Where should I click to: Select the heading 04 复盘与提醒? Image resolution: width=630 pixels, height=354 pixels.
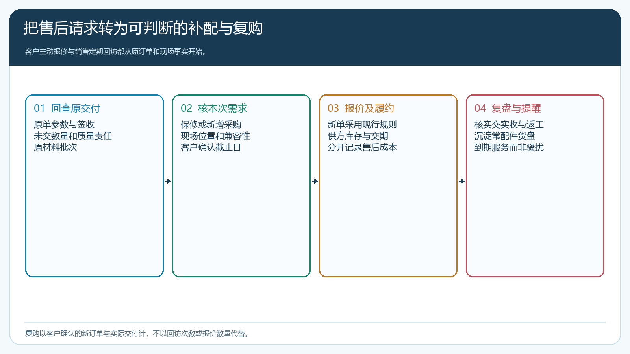[x=508, y=109]
